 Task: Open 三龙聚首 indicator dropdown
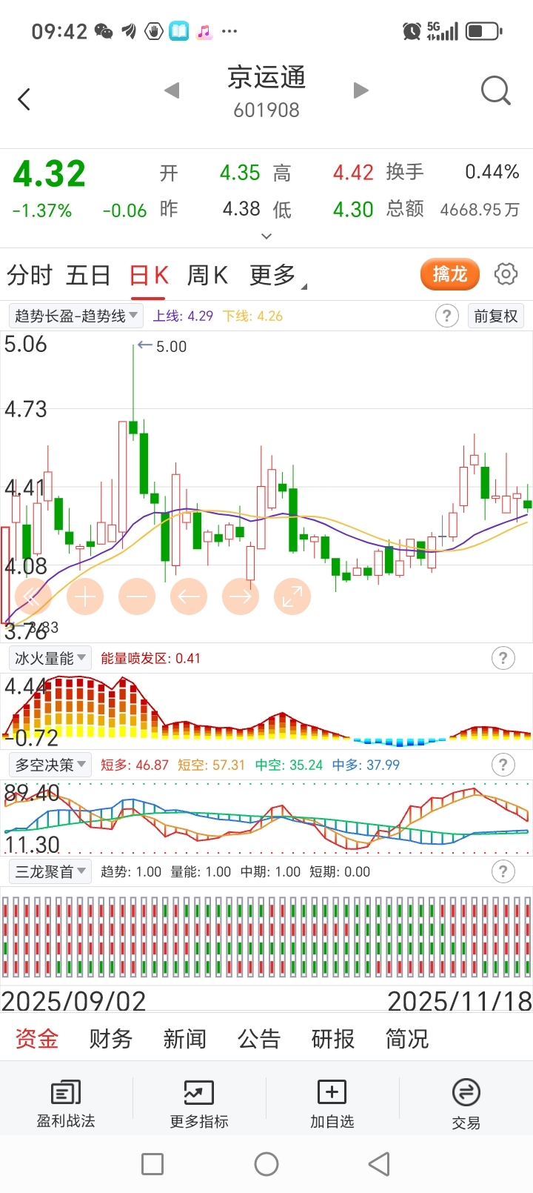50,871
